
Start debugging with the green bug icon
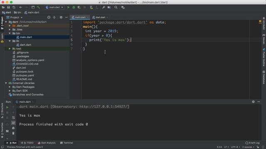click(74, 7)
